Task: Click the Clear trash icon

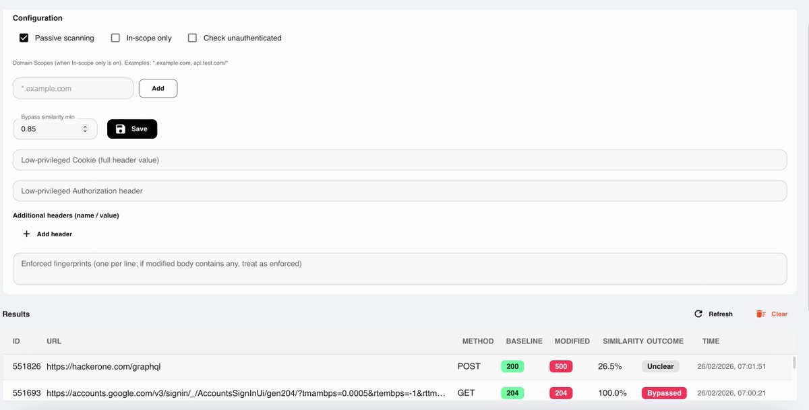Action: point(760,314)
